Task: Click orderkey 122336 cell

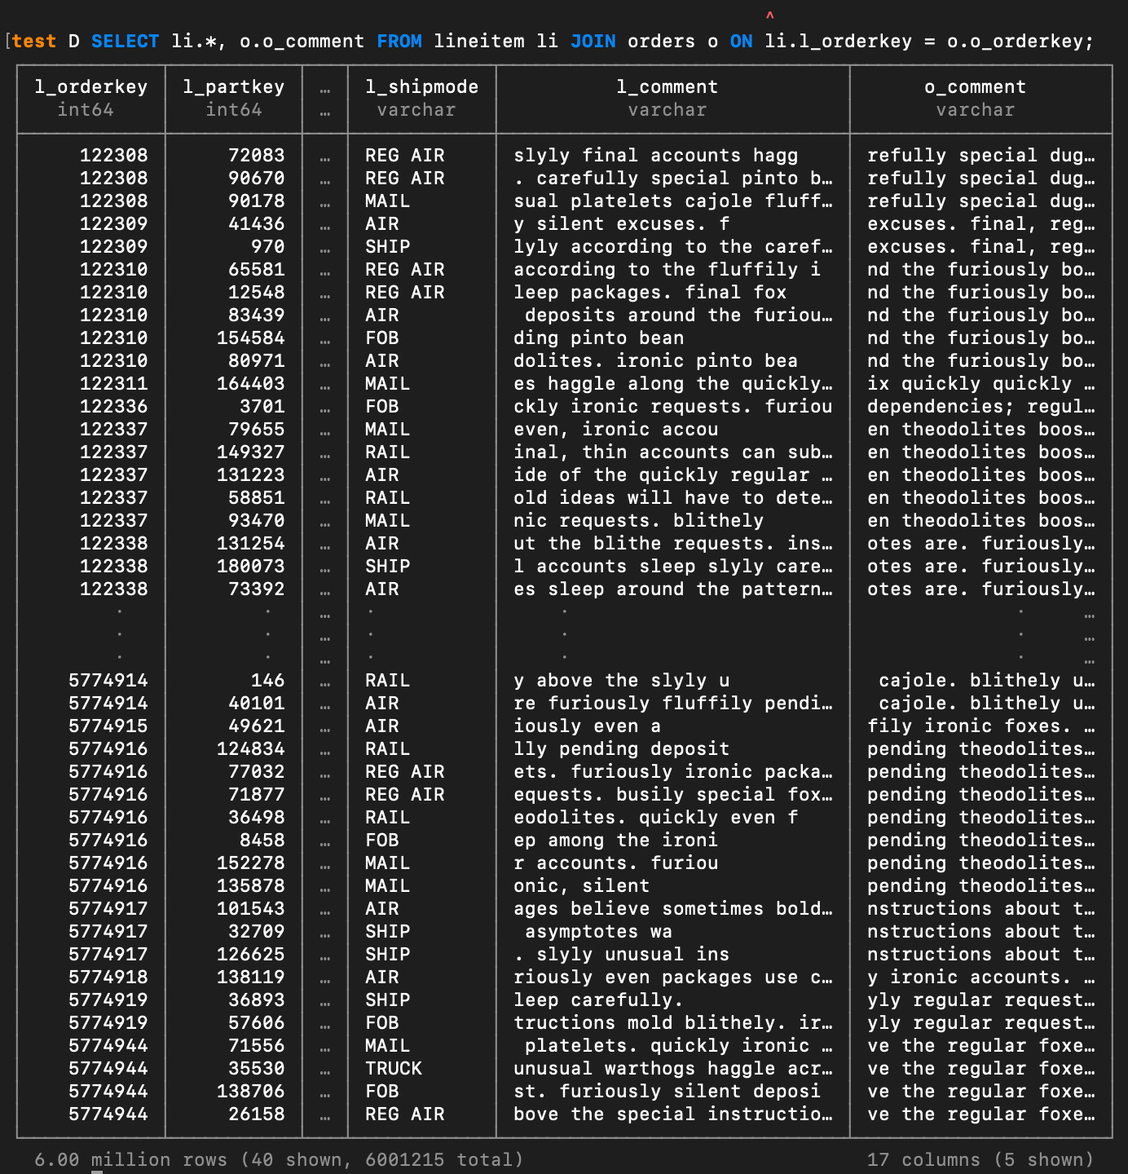Action: coord(114,407)
